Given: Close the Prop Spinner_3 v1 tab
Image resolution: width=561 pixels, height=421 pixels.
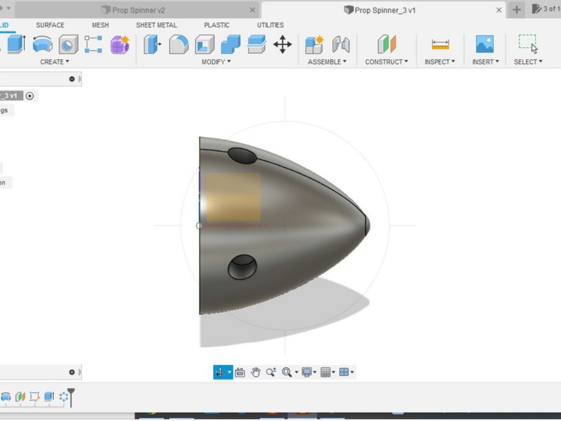Looking at the screenshot, I should click(x=499, y=10).
